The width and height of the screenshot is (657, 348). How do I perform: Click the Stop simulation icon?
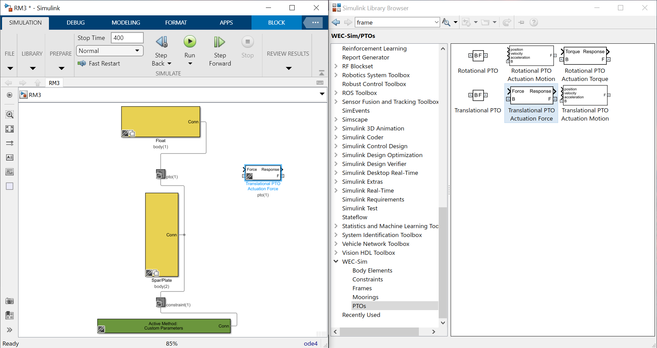247,42
